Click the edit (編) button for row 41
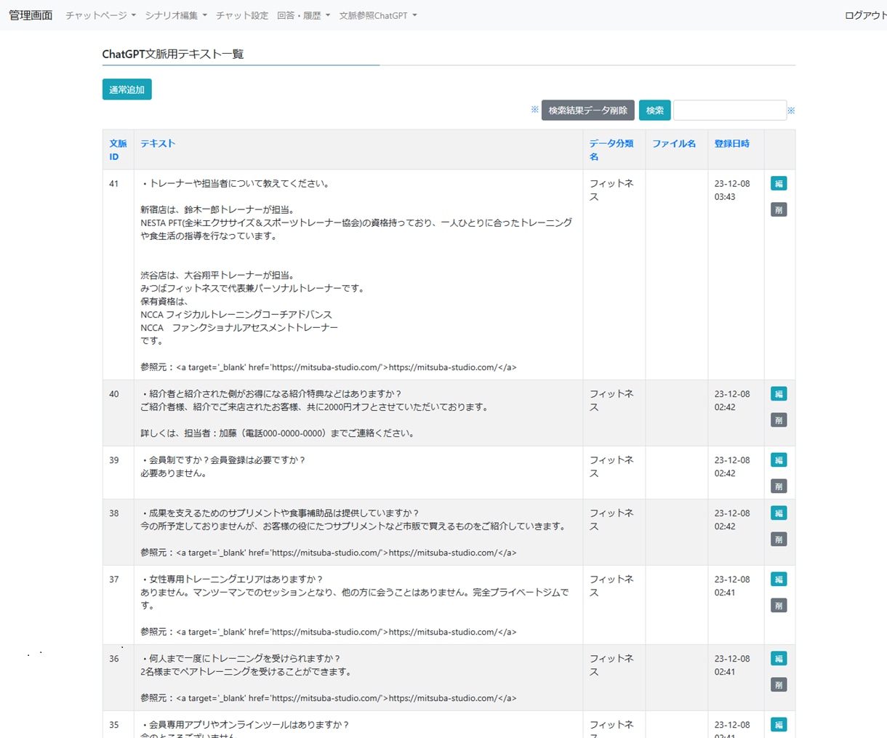This screenshot has height=738, width=887. [x=779, y=183]
